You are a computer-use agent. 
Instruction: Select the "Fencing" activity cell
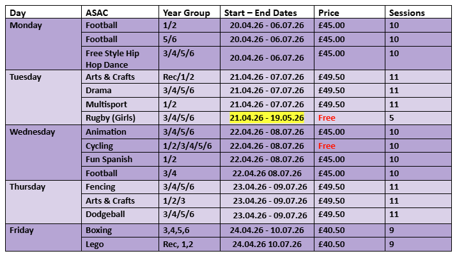[101, 187]
